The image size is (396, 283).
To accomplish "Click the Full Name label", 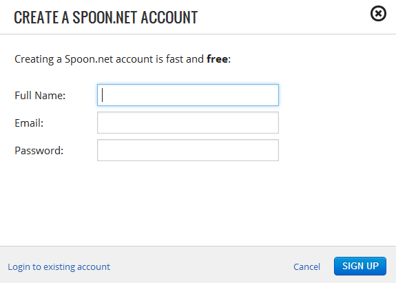I will 40,96.
